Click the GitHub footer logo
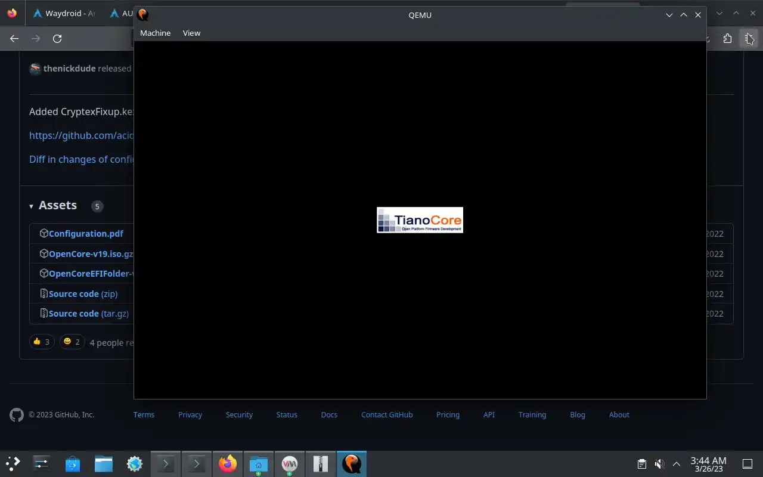 click(17, 415)
